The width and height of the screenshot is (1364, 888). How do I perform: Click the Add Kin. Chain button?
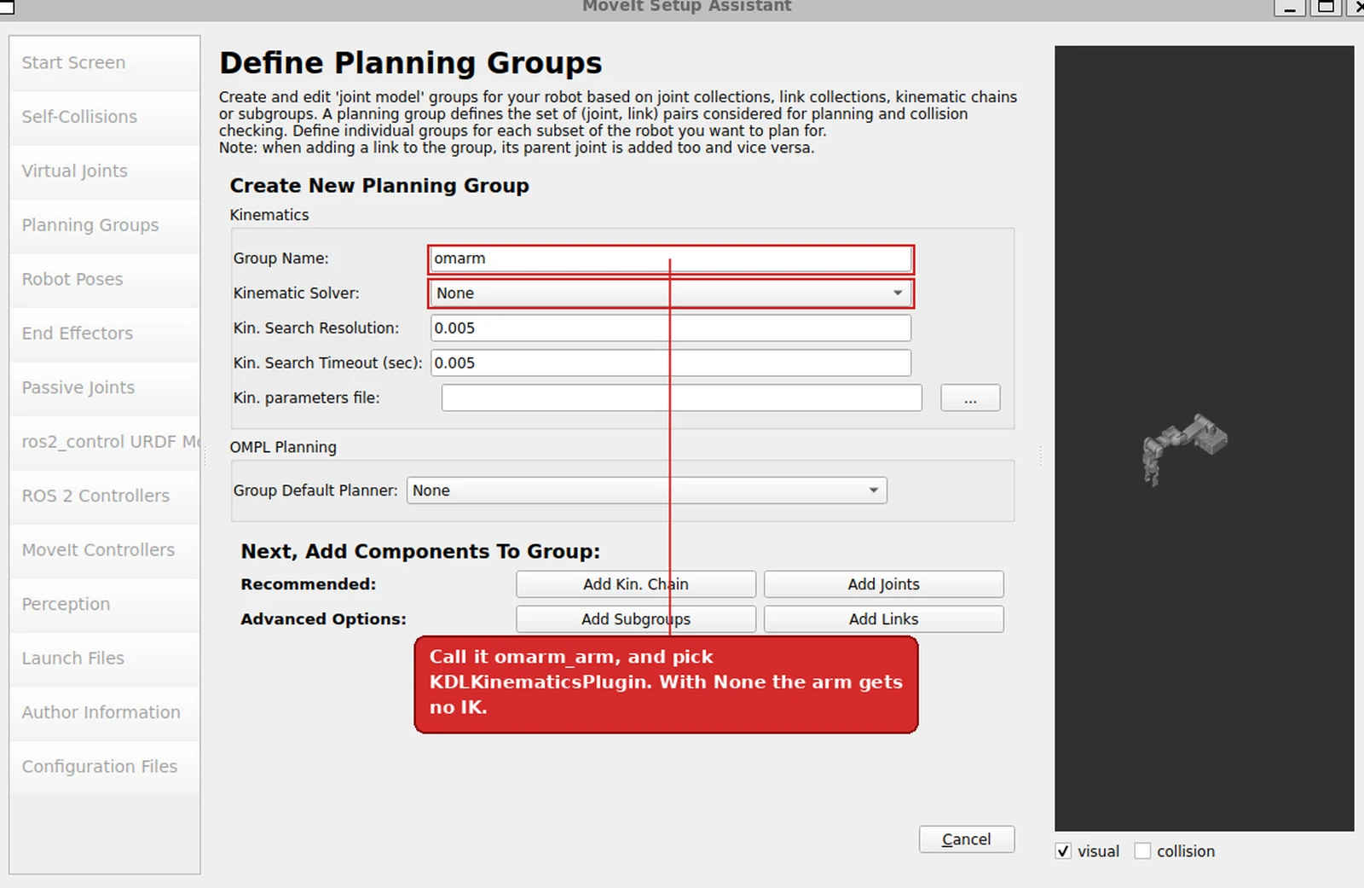636,584
